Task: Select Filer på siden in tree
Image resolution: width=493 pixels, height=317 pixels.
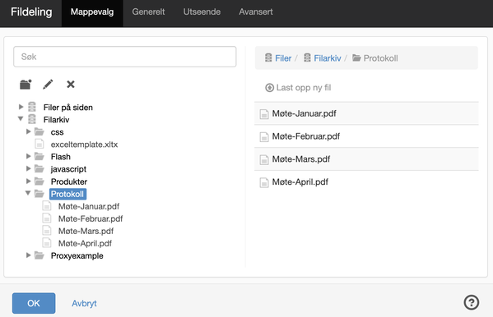Action: pyautogui.click(x=68, y=108)
